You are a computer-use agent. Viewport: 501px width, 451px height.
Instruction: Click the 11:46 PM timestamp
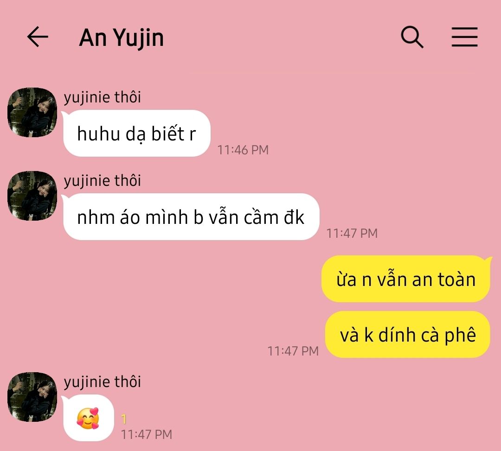point(243,150)
